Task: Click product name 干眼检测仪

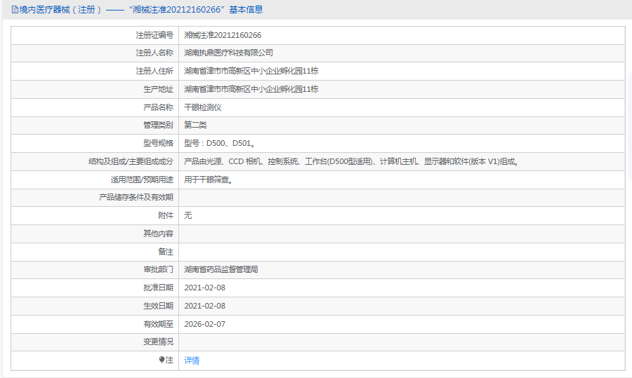Action: (203, 107)
